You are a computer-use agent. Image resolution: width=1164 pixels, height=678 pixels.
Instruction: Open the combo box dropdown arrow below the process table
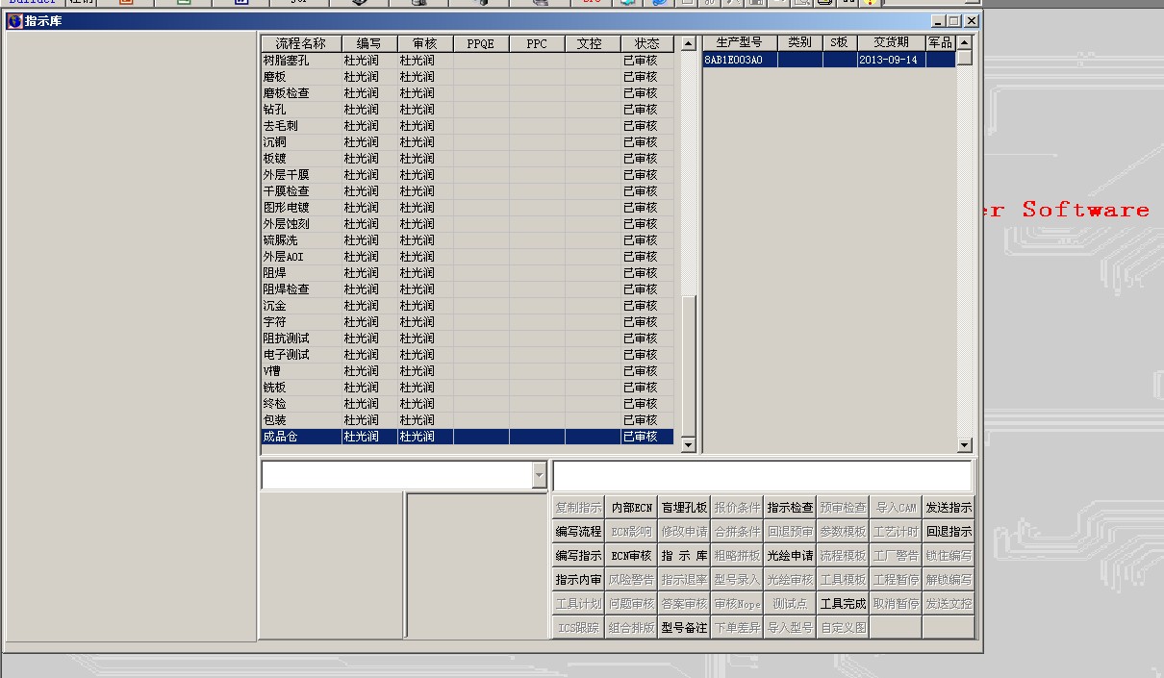539,475
